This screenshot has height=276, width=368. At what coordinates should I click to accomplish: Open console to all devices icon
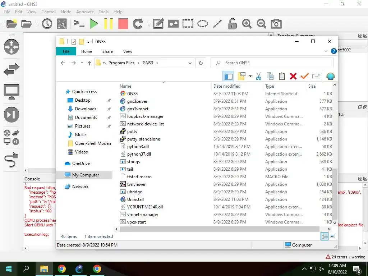coord(79,24)
